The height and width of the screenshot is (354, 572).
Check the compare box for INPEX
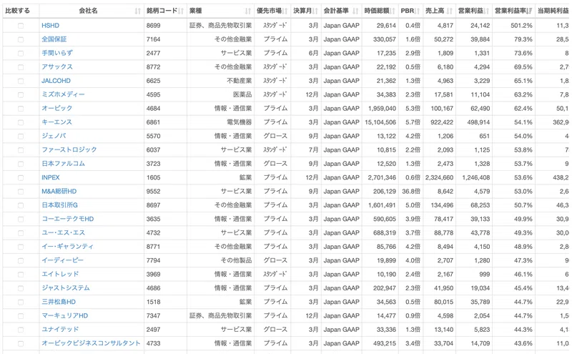pos(21,178)
